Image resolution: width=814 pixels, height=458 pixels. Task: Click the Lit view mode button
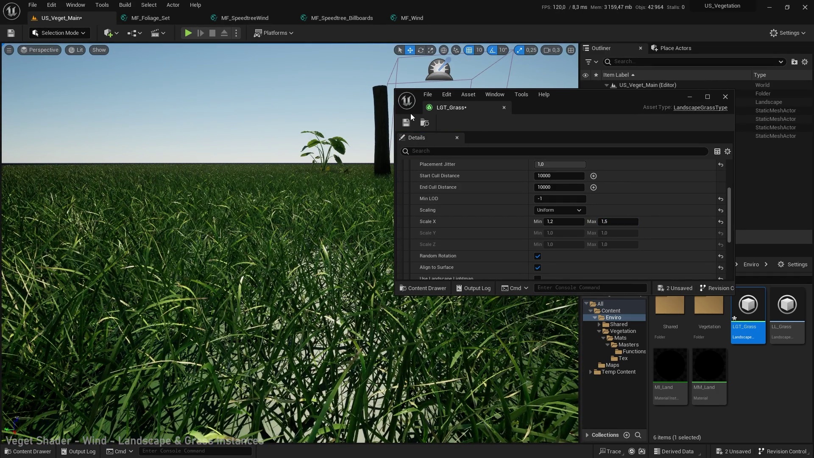point(75,50)
